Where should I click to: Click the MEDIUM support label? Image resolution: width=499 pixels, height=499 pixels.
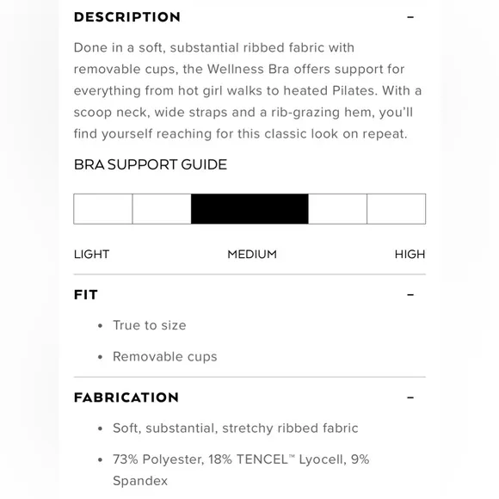(x=252, y=255)
